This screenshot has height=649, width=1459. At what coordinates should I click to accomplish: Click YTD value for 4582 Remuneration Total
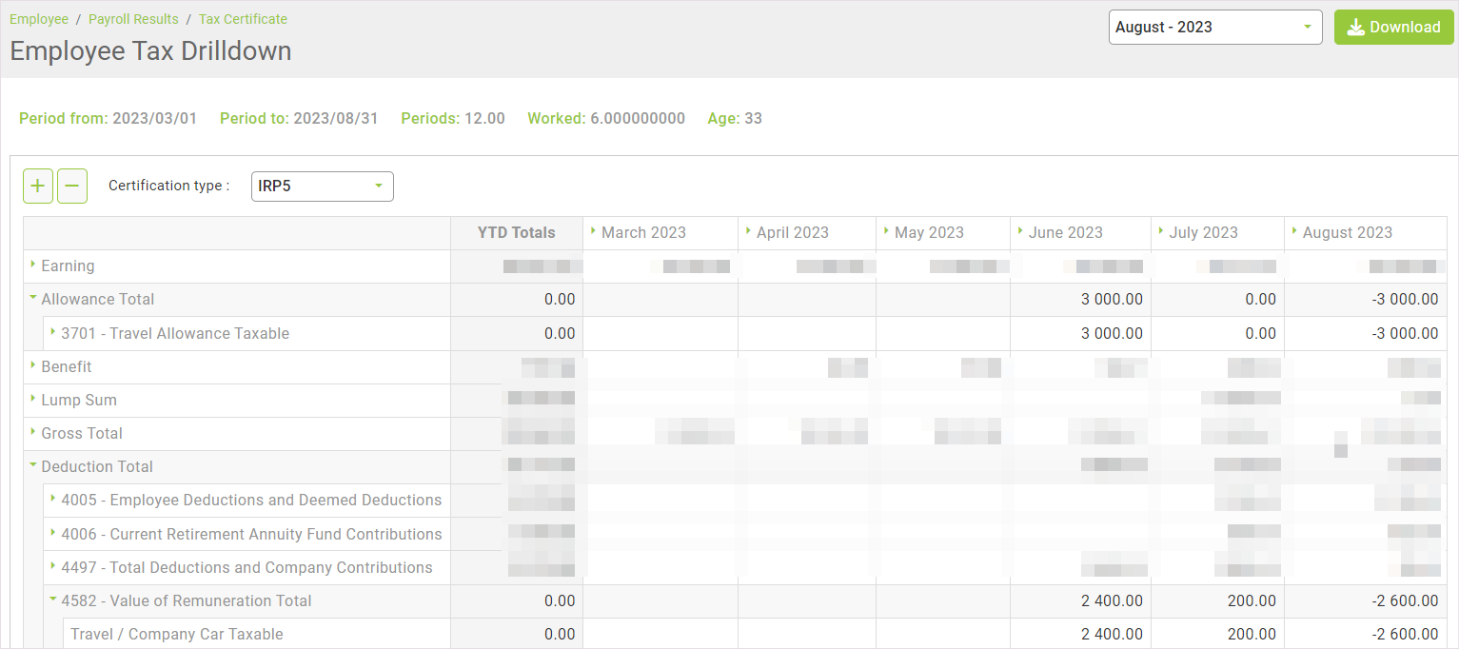pos(560,600)
